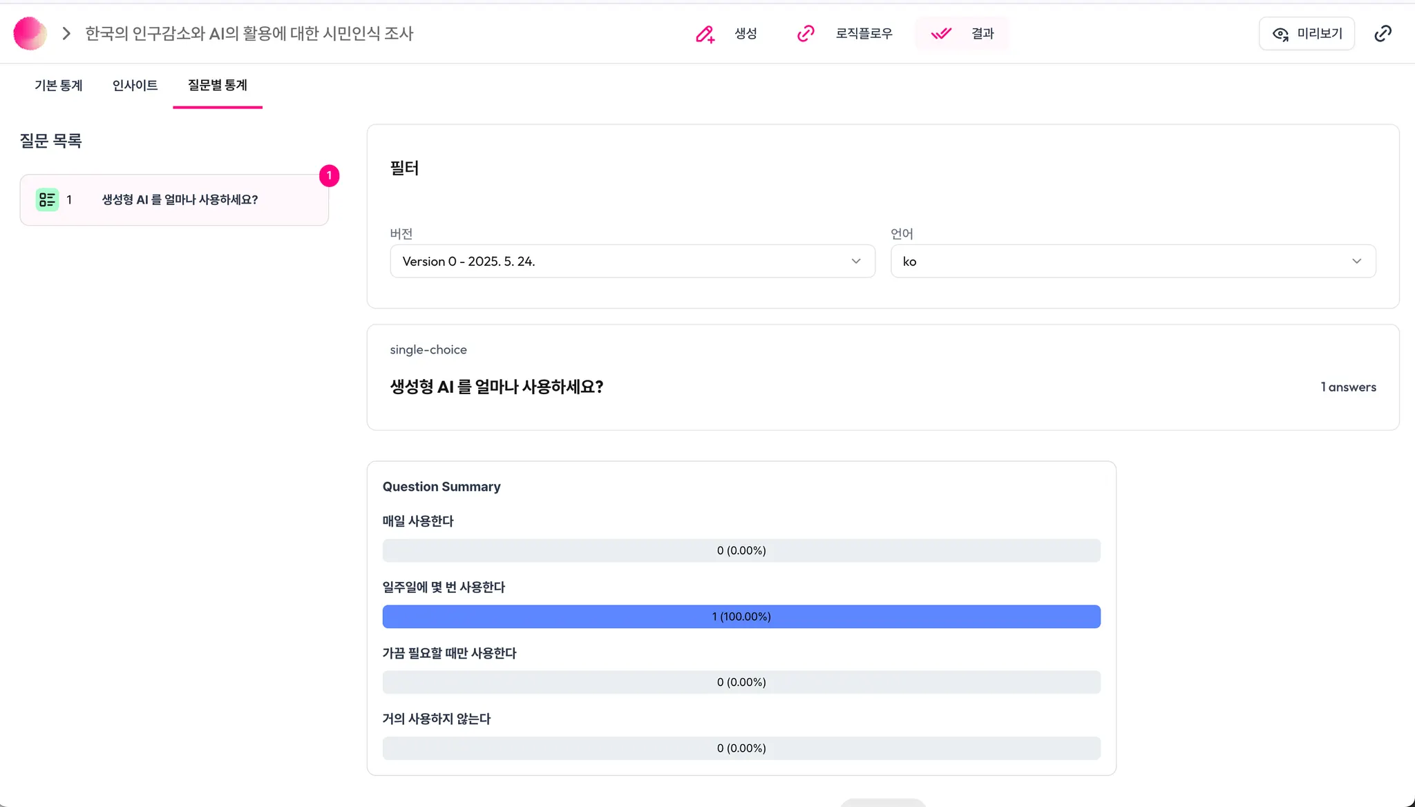This screenshot has width=1415, height=807.
Task: Click the survey title in the header
Action: click(x=249, y=33)
